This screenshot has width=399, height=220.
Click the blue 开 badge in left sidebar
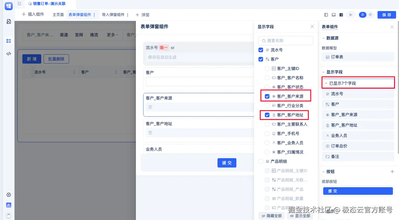(x=9, y=205)
